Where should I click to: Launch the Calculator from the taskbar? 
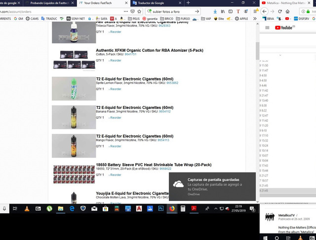tap(183, 208)
